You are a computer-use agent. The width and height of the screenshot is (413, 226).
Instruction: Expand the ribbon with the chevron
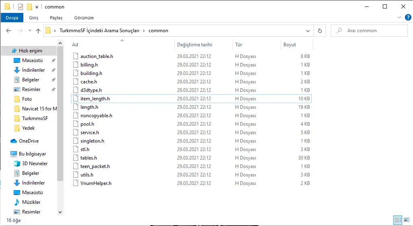pyautogui.click(x=399, y=17)
